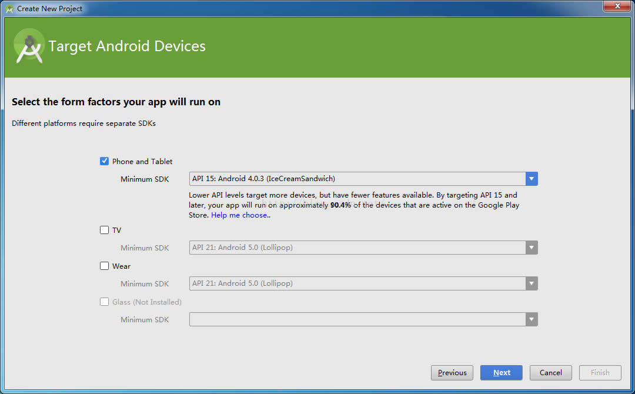
Task: Click the Minimum SDK label under Phone and Tablet
Action: point(145,179)
